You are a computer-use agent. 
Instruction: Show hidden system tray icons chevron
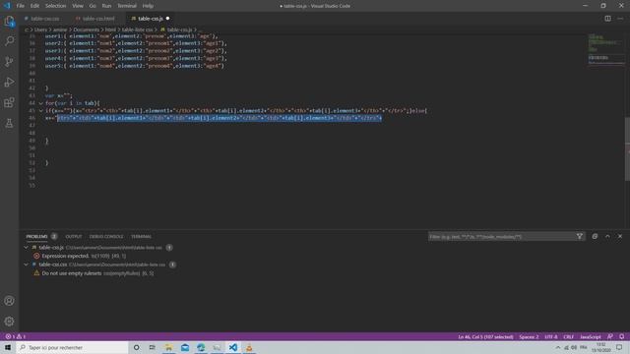pyautogui.click(x=558, y=347)
